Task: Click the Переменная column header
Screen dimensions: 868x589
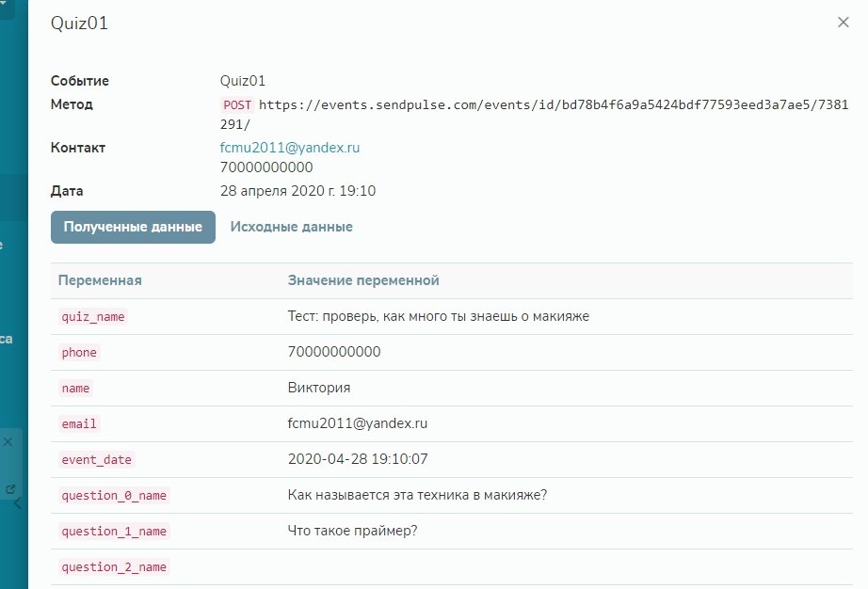Action: (100, 280)
